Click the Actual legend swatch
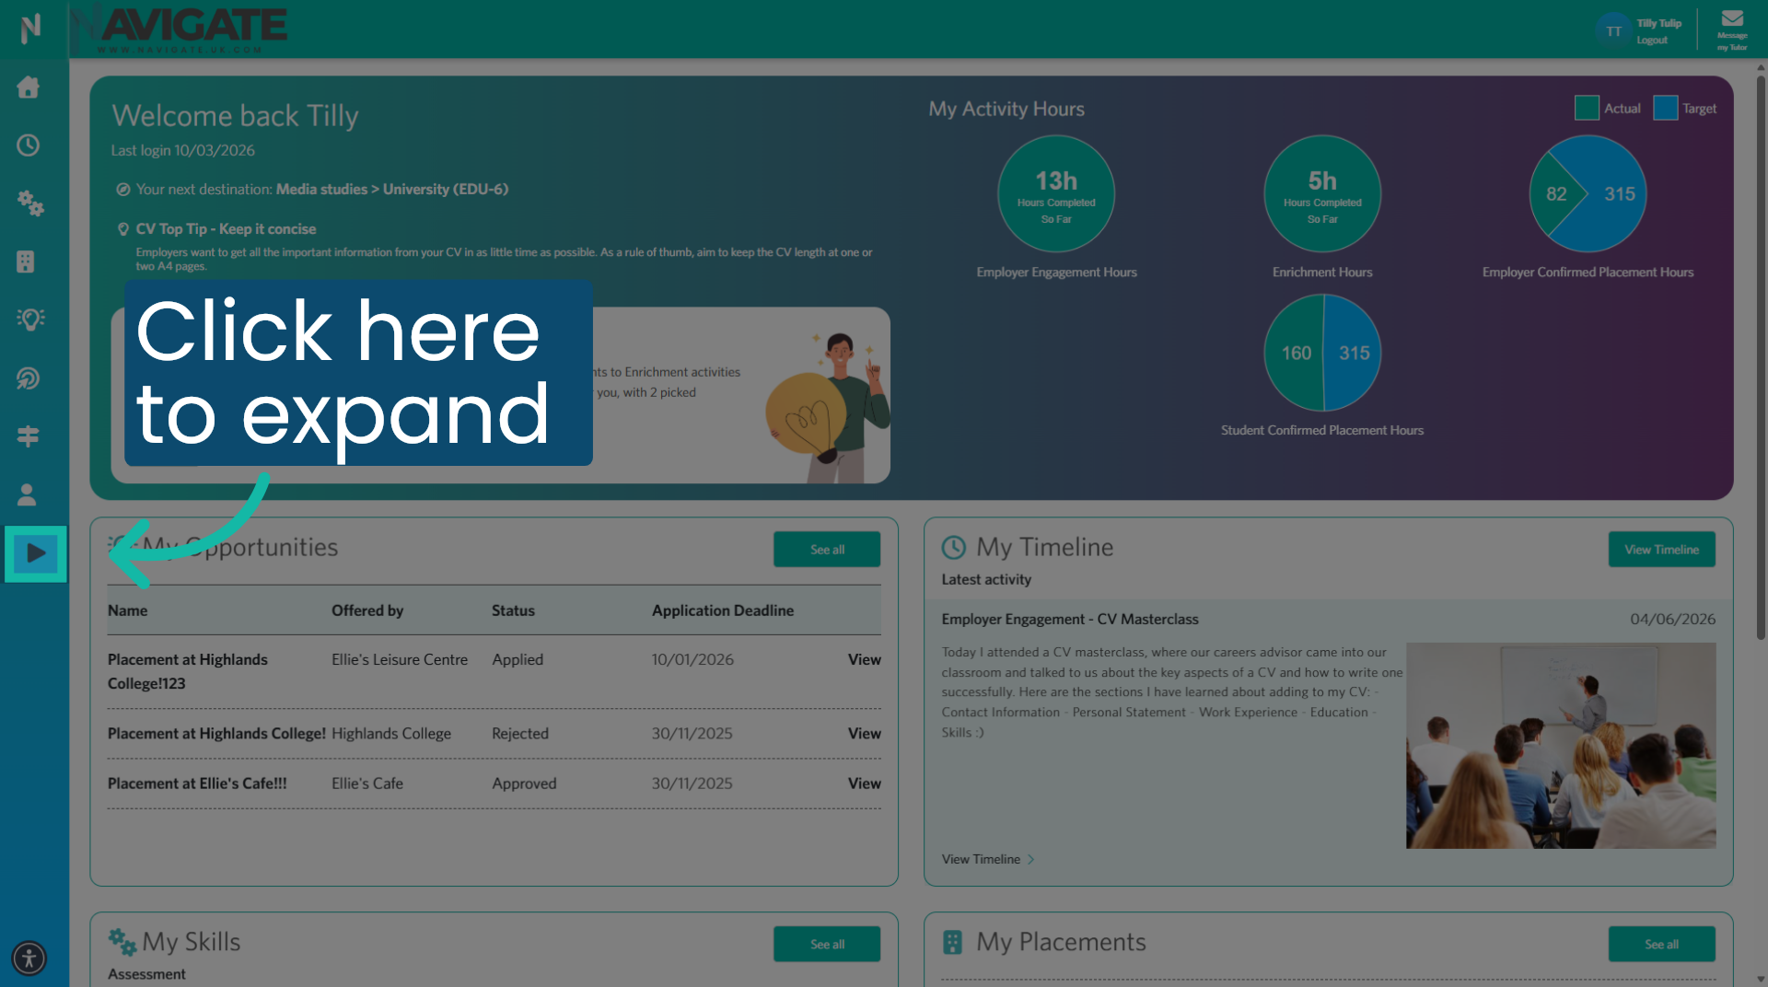Viewport: 1768px width, 987px height. coord(1587,108)
